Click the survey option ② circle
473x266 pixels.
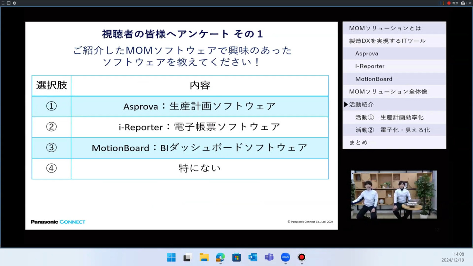pos(51,127)
